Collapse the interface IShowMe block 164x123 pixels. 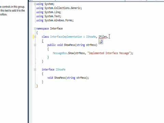(x=35, y=69)
